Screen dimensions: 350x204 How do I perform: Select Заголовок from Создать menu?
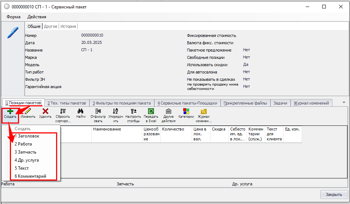tap(27, 136)
